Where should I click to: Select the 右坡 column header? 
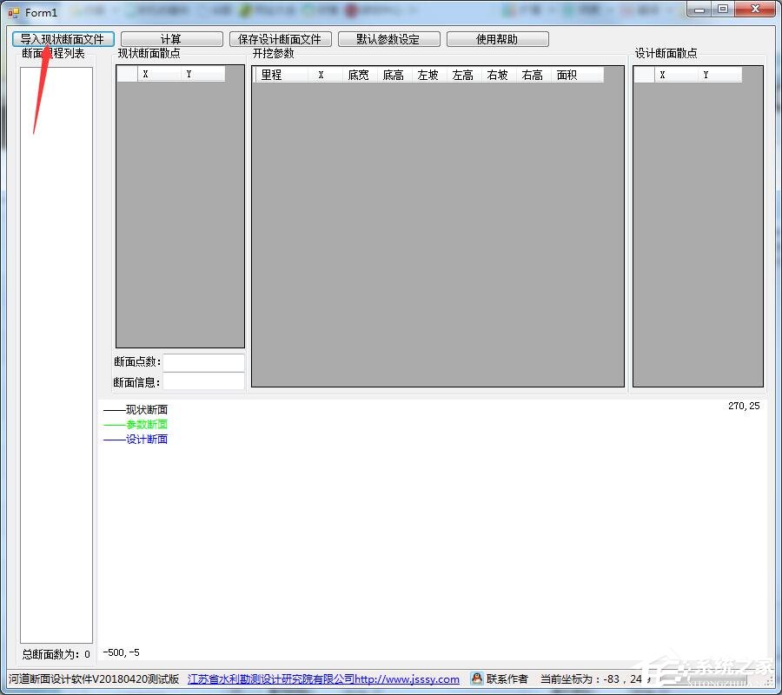(x=500, y=75)
